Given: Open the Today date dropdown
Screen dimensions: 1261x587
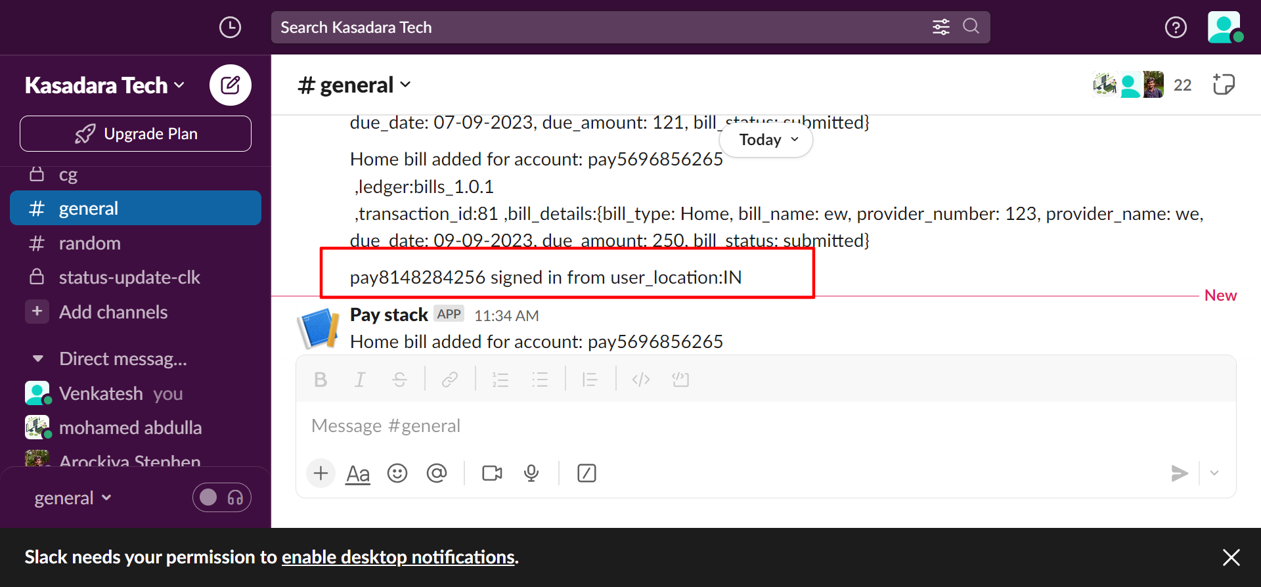Looking at the screenshot, I should click(766, 140).
